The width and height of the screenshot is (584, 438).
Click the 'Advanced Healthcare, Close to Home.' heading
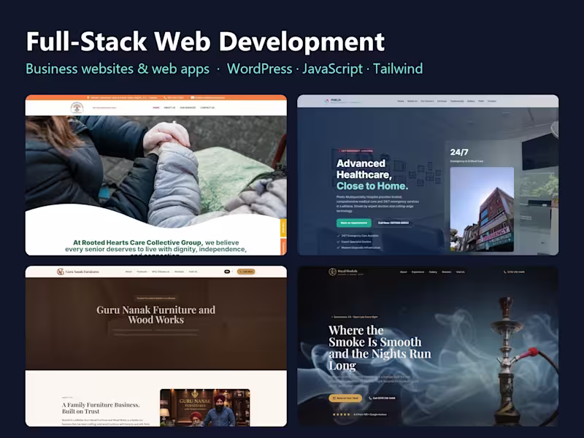pos(372,174)
